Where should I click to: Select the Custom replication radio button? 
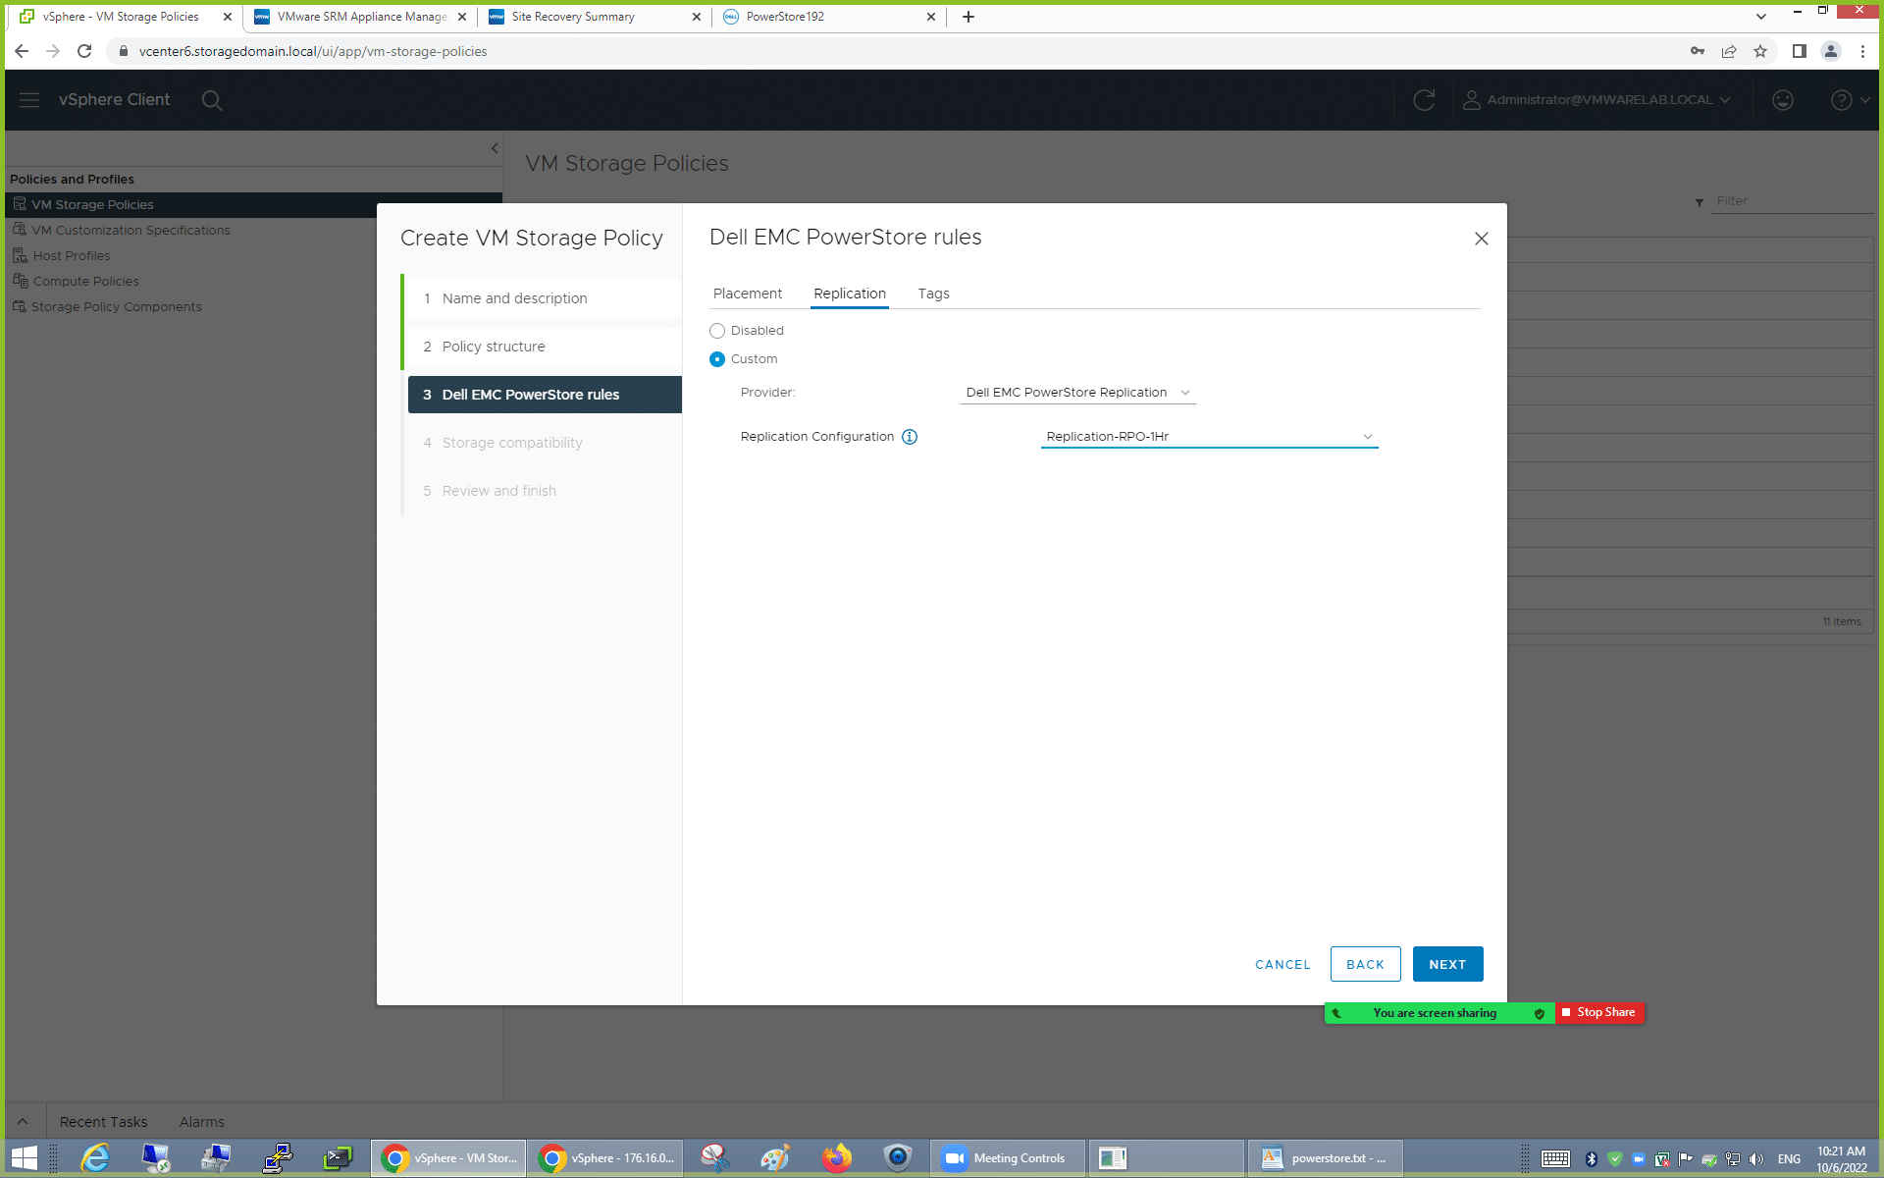[717, 359]
